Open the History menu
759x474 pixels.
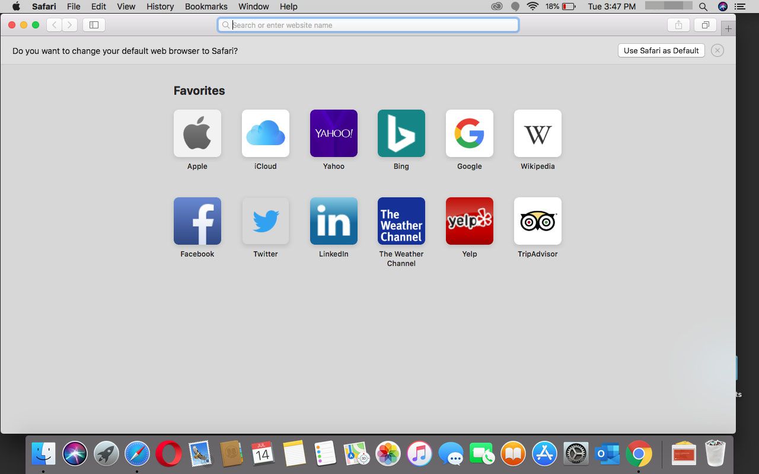pos(160,7)
